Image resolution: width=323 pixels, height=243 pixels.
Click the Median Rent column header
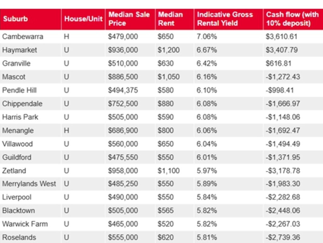point(170,19)
